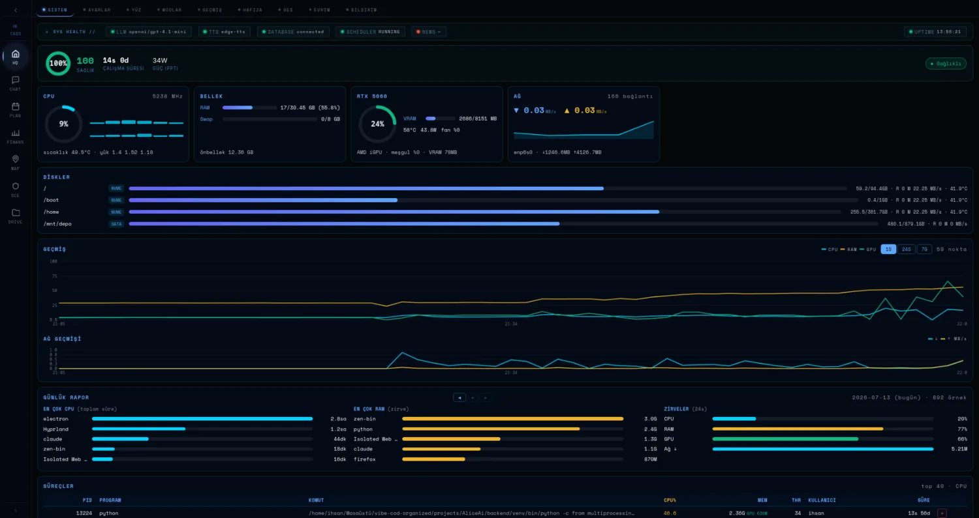Viewport: 979px width, 518px height.
Task: Switch to the YÜZ tab
Action: (x=134, y=10)
